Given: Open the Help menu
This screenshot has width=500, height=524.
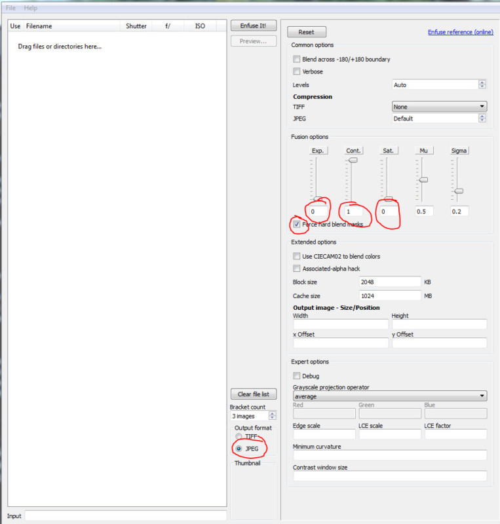Looking at the screenshot, I should point(30,8).
